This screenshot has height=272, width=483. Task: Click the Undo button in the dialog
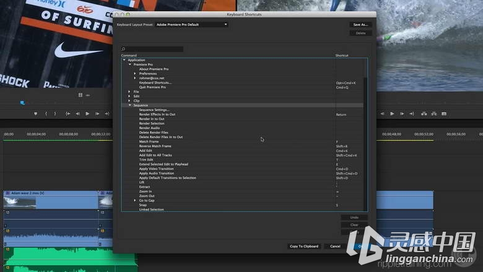point(354,217)
